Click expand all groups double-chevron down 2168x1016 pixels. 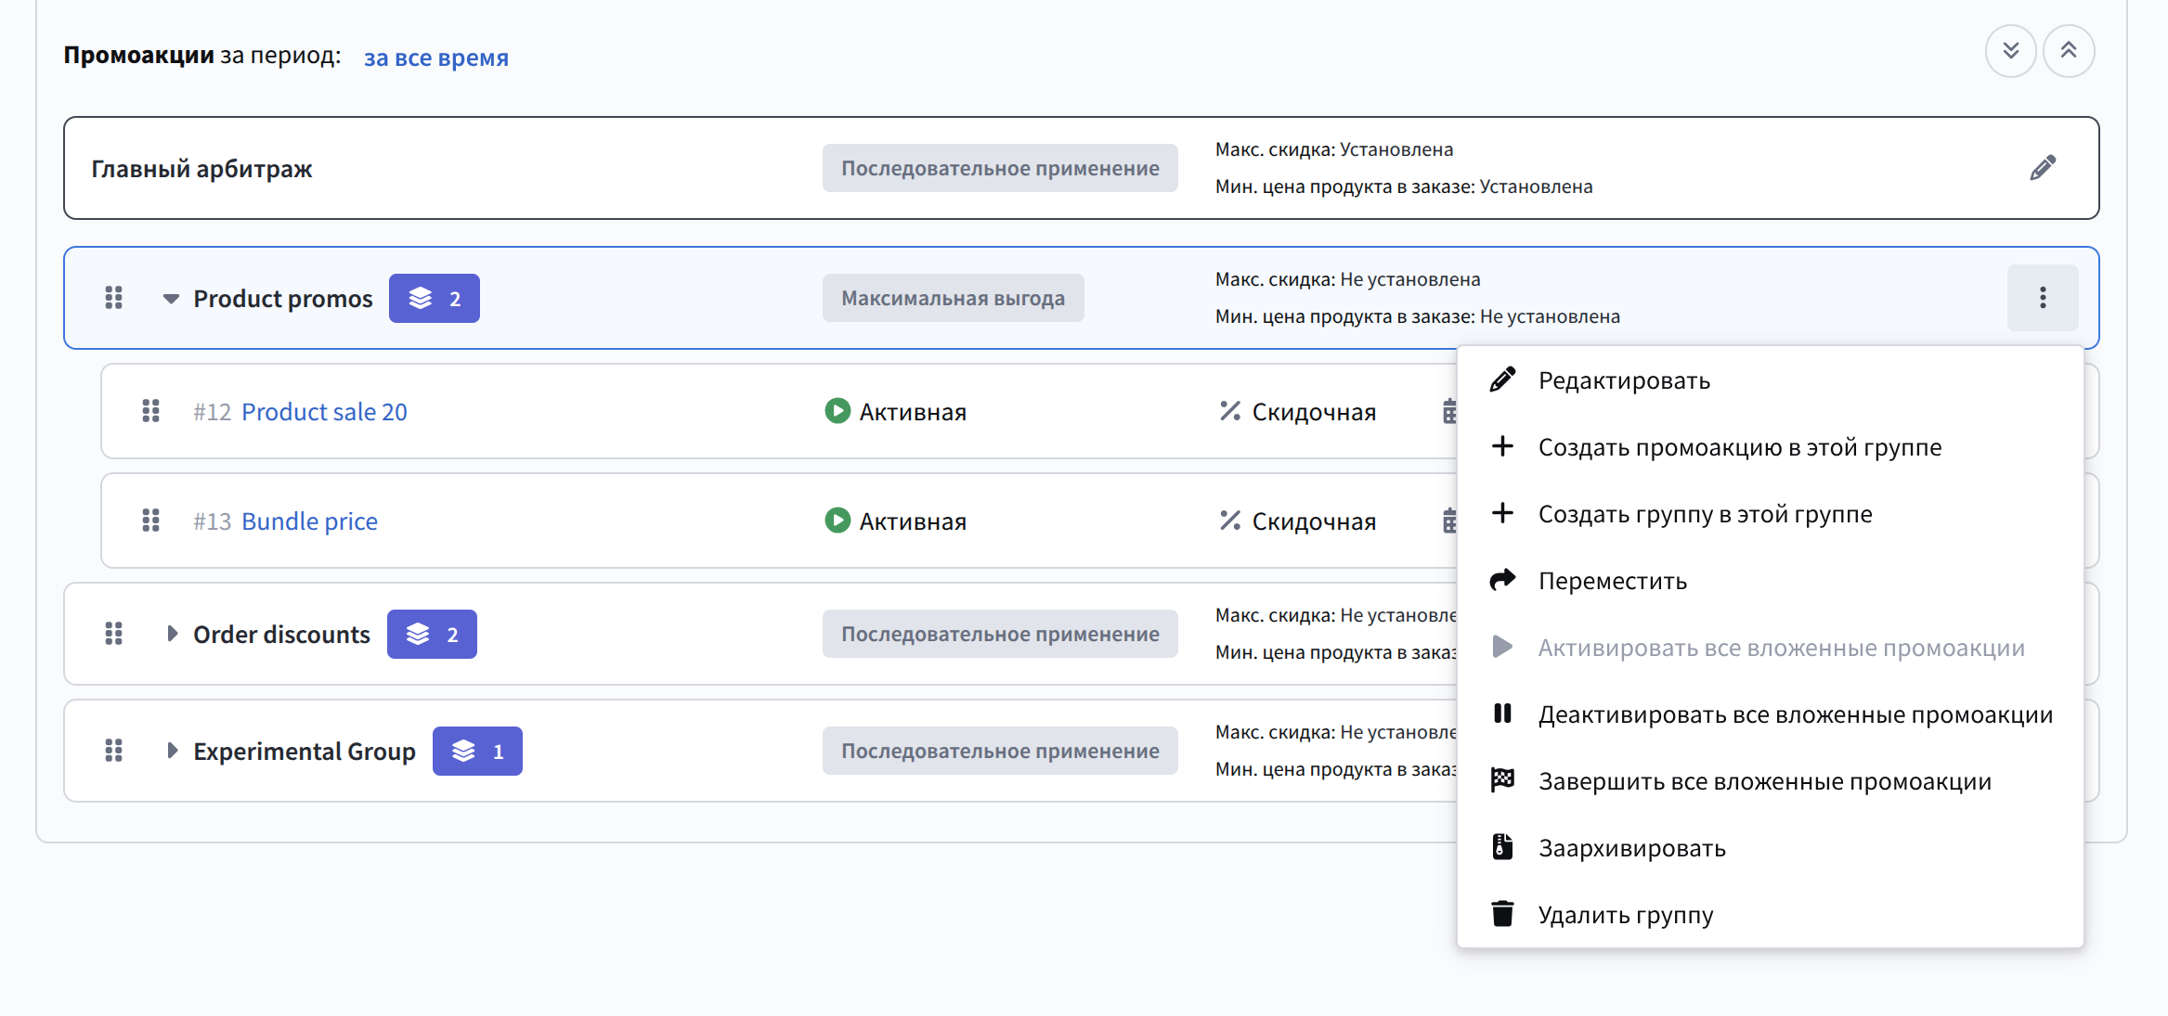pyautogui.click(x=2010, y=51)
